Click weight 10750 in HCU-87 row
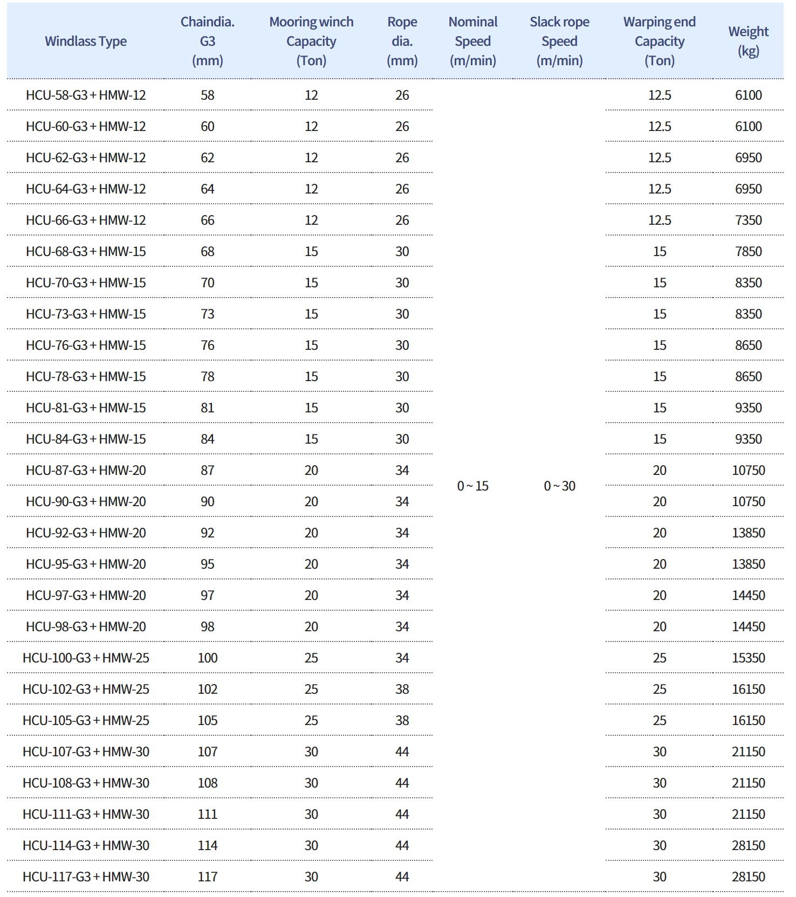Viewport: 796px width, 897px height. coord(749,471)
